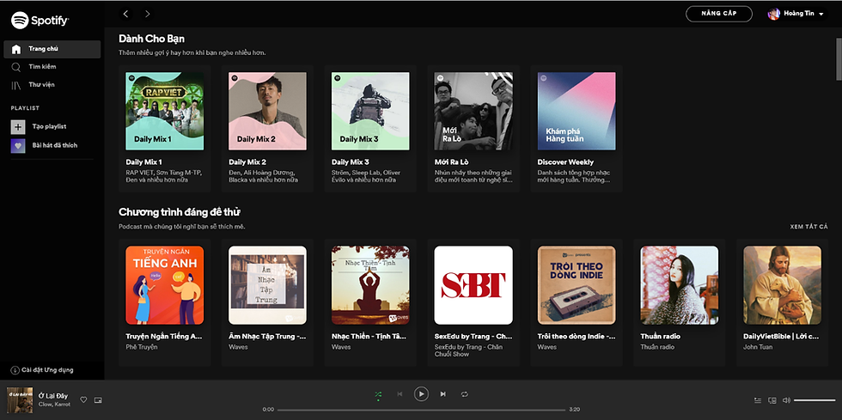Open Truyện Ngắn Tiếng Anh podcast cover
842x420 pixels.
(164, 285)
